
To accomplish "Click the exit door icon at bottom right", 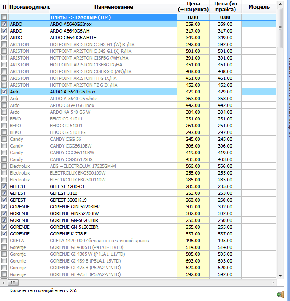I will click(x=281, y=294).
